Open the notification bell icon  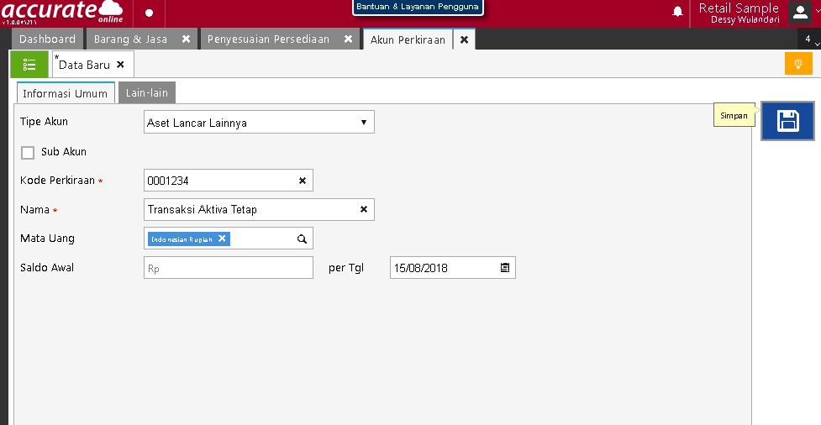[677, 12]
